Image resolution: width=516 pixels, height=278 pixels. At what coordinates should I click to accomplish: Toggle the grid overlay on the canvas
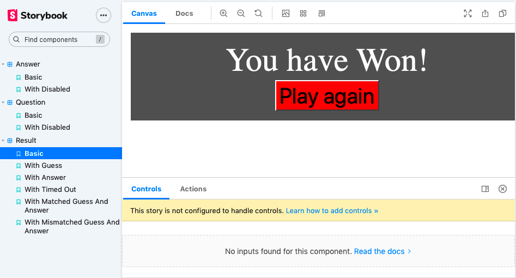(303, 14)
